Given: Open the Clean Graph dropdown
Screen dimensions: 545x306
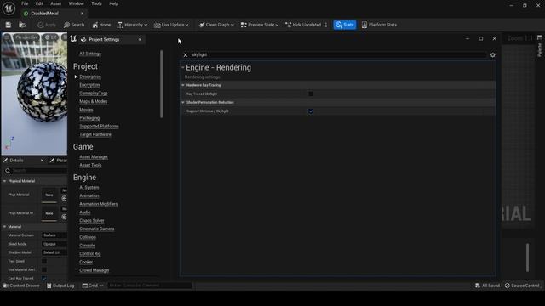Looking at the screenshot, I should click(x=216, y=25).
